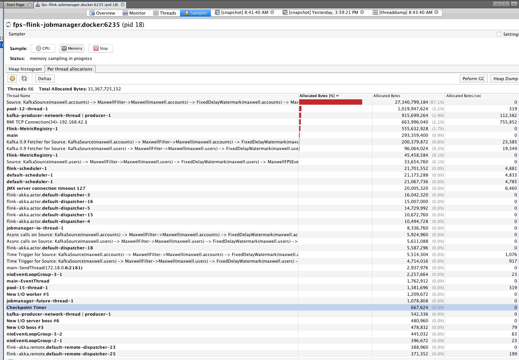Screen dimensions: 519x360
Task: Sort by Allocated Bytes/sec column
Action: 463,96
